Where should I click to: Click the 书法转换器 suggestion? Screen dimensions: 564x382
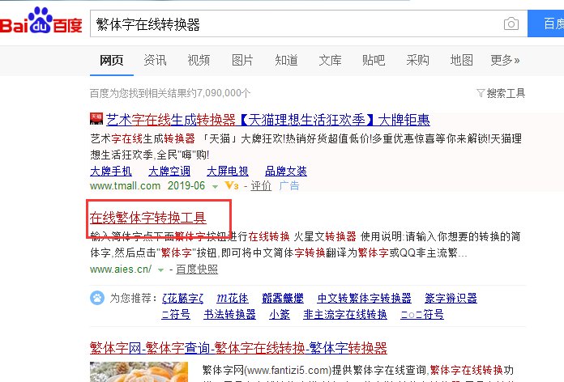point(229,315)
